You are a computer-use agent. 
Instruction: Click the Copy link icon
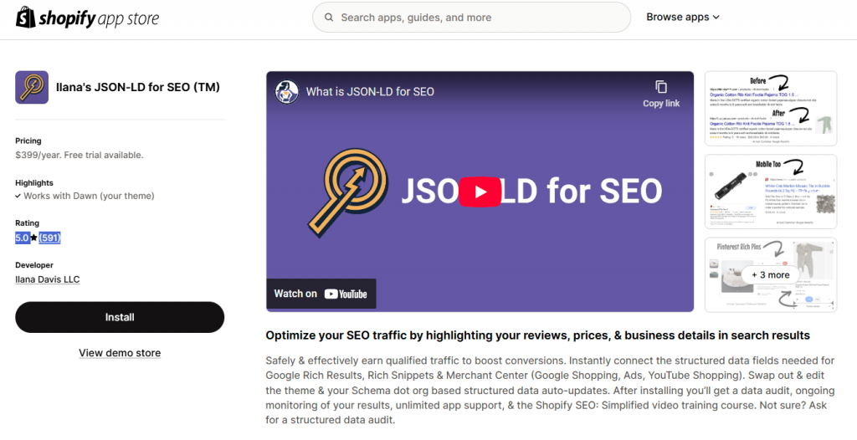[x=661, y=88]
